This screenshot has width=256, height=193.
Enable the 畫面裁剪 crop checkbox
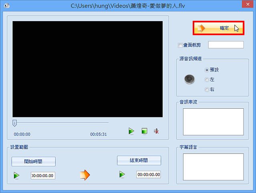(x=180, y=45)
